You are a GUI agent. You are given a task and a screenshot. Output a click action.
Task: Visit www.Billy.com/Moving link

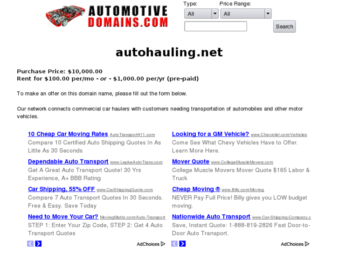pos(243,190)
